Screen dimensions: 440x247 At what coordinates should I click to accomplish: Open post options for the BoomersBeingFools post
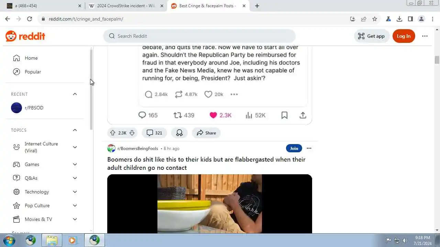(x=309, y=148)
